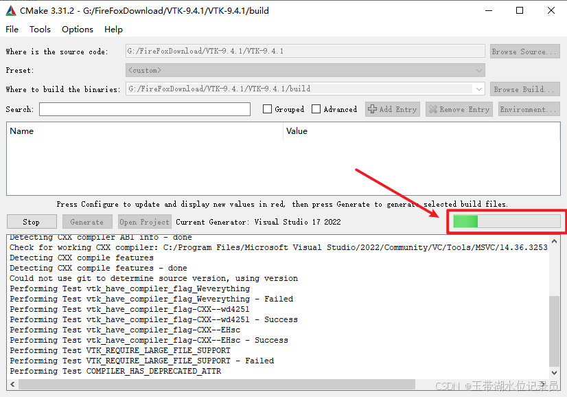Image resolution: width=567 pixels, height=397 pixels.
Task: Click the output log scroll-down arrow
Action: click(555, 372)
